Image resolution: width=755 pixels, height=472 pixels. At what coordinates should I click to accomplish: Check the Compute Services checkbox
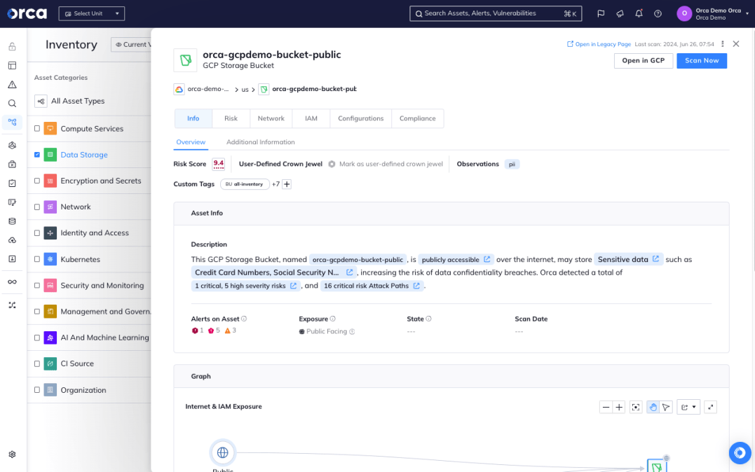37,128
